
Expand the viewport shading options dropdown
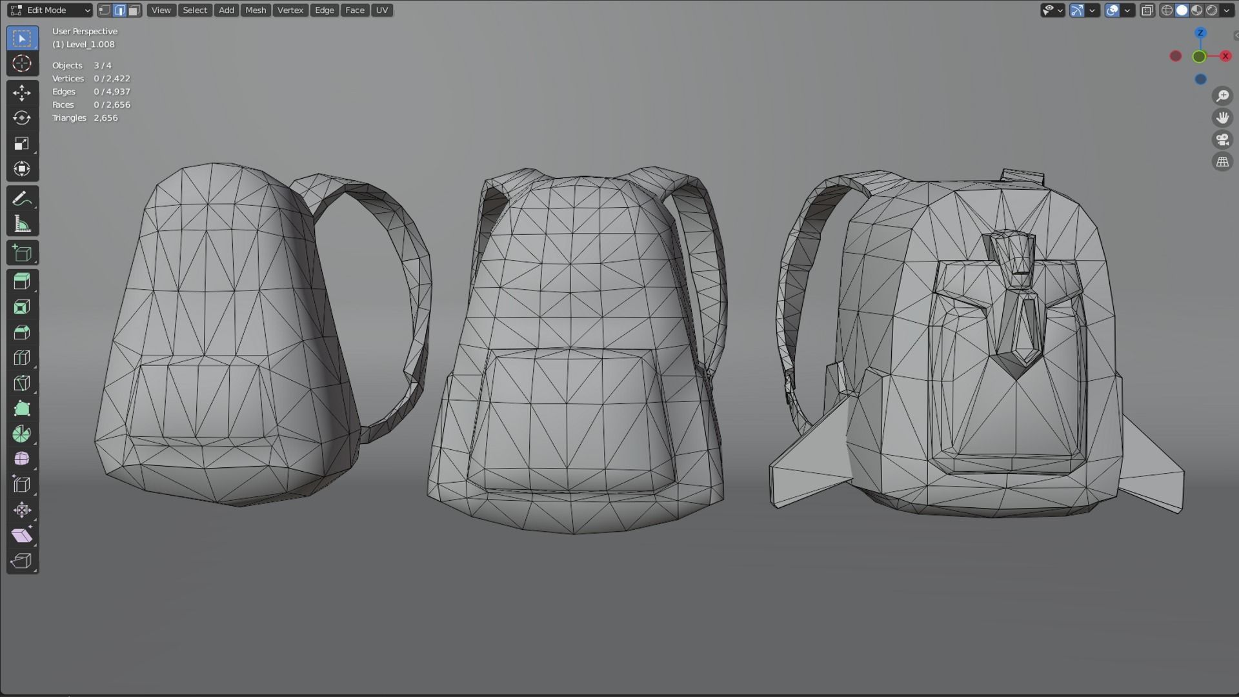click(x=1226, y=10)
